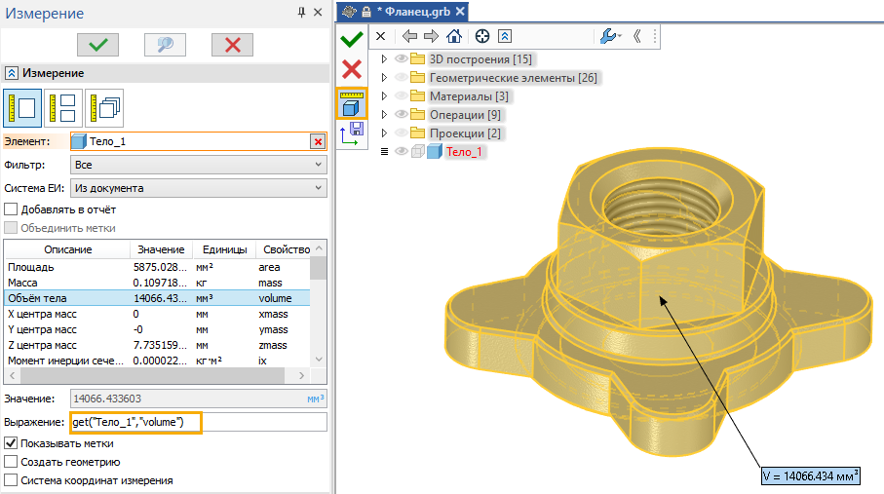The height and width of the screenshot is (494, 884).
Task: Confirm measurement with the green checkmark button
Action: tap(97, 44)
